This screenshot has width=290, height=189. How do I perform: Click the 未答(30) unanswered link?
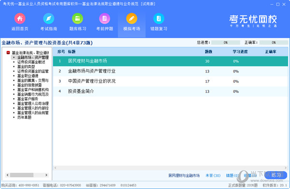(213, 175)
